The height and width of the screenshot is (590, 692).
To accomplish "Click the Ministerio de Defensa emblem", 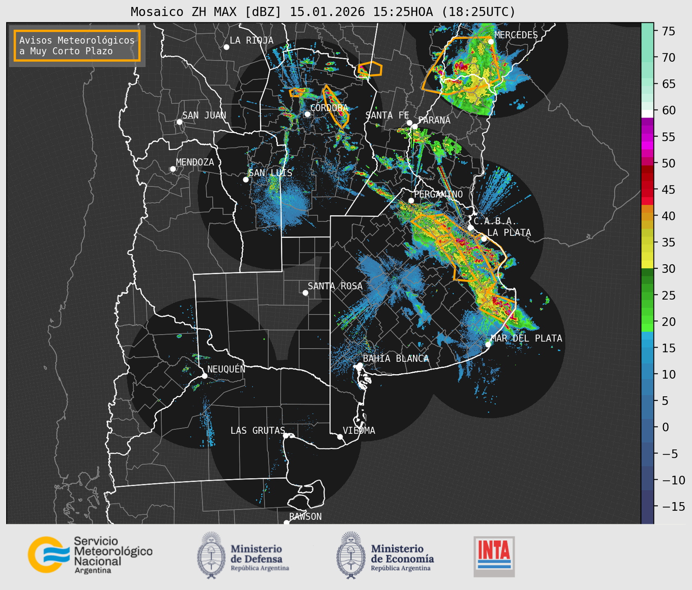I will (x=211, y=555).
